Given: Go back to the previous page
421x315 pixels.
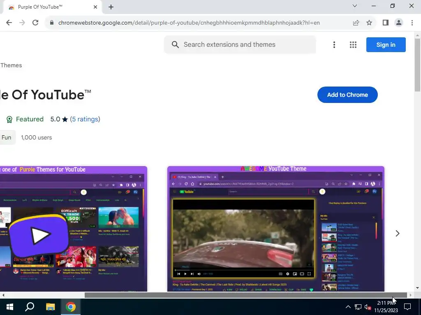Looking at the screenshot, I should (9, 23).
